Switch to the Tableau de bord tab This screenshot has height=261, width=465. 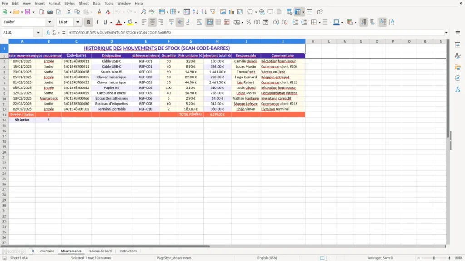point(99,251)
